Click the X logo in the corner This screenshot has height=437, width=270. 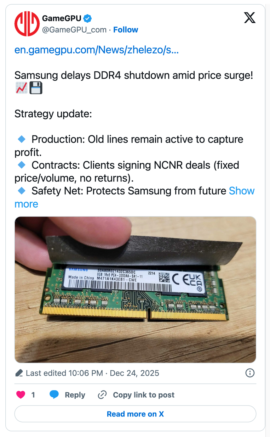click(x=249, y=17)
